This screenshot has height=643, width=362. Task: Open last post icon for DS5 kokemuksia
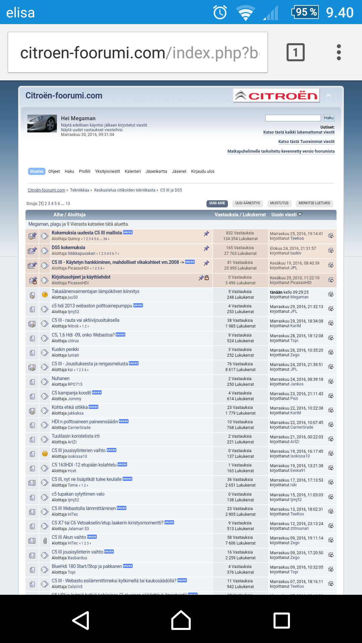point(331,251)
